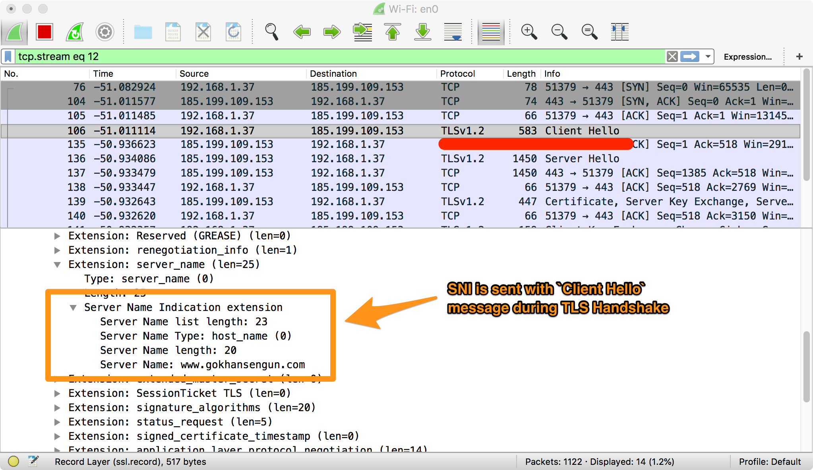
Task: Click the resize columns icon
Action: click(x=619, y=32)
